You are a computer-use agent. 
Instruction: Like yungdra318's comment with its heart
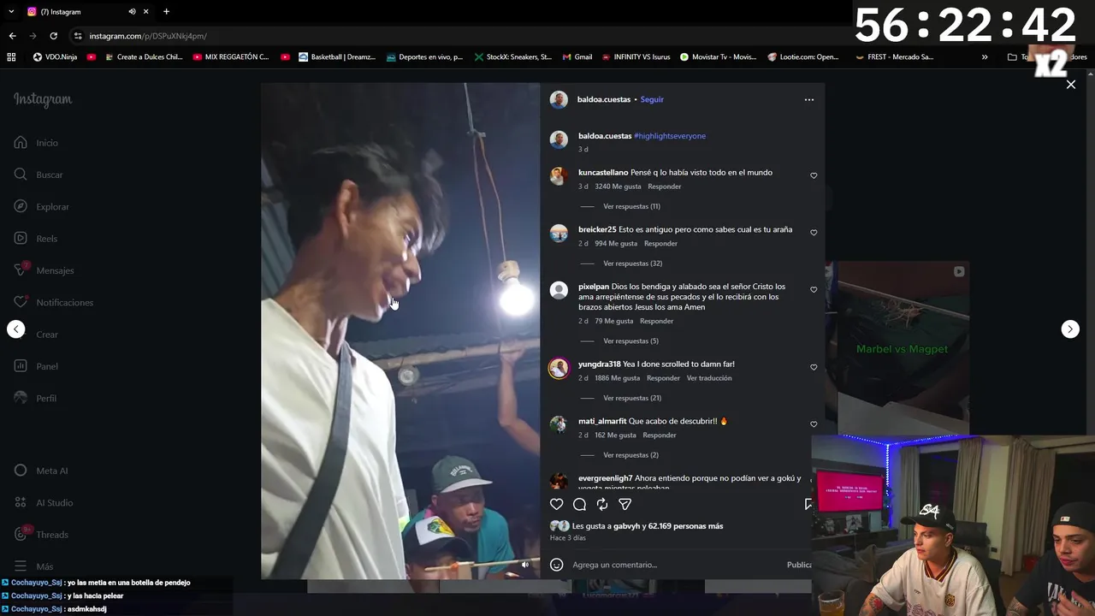(x=814, y=367)
